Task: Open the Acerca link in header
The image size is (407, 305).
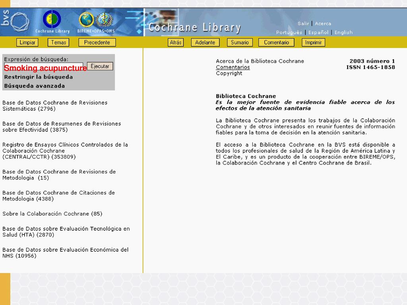Action: 323,23
